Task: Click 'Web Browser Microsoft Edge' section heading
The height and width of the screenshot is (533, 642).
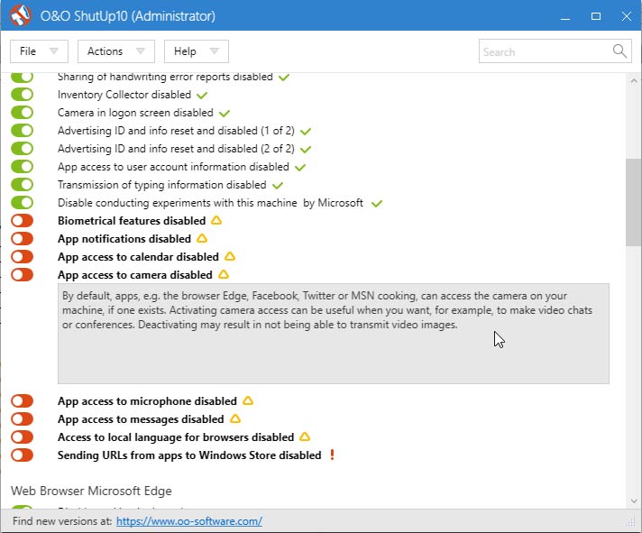Action: (x=91, y=491)
